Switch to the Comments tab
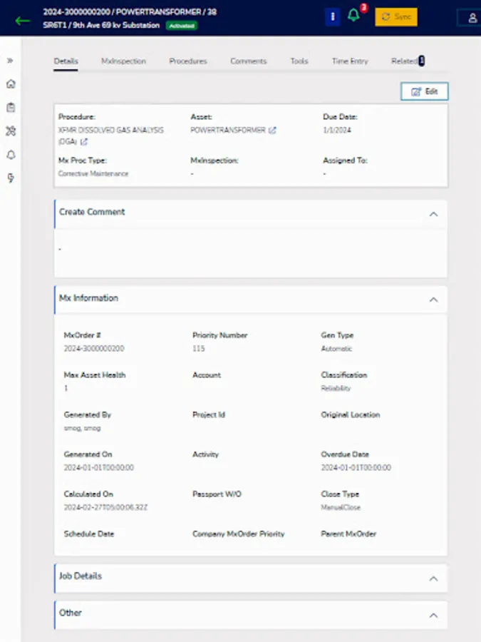Screen dimensions: 481x642 tap(248, 61)
